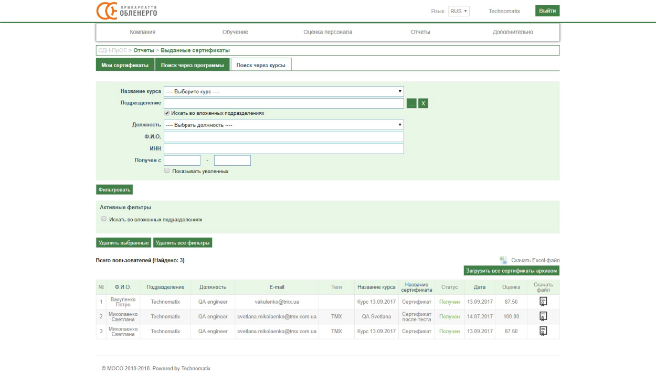Select the Поиск через курсы tab
The width and height of the screenshot is (656, 374).
[261, 65]
